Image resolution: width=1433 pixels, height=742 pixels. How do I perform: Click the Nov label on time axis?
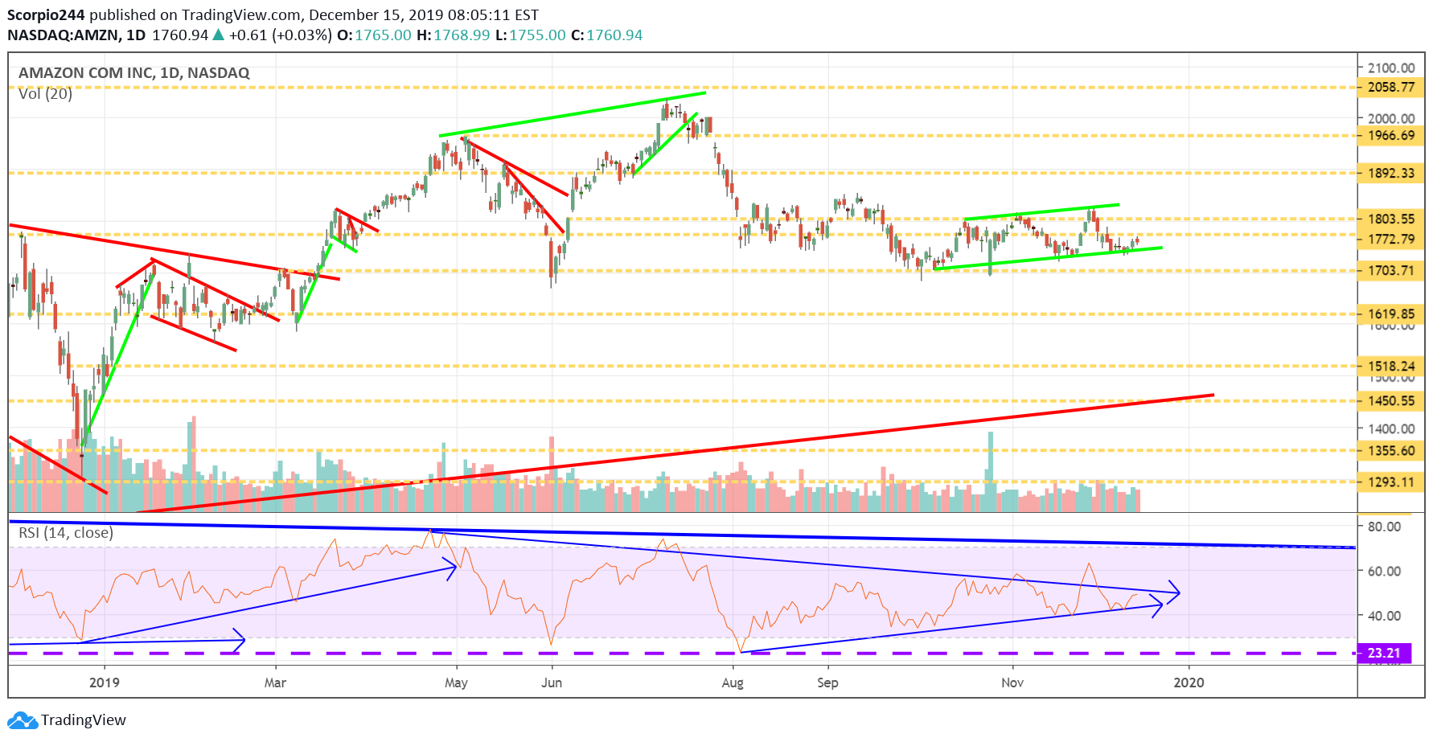(1012, 683)
